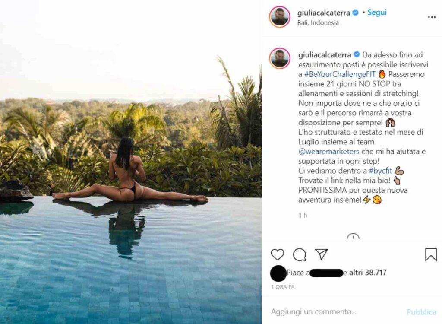Submit the comment with Pubblica
The height and width of the screenshot is (324, 442).
pyautogui.click(x=421, y=312)
